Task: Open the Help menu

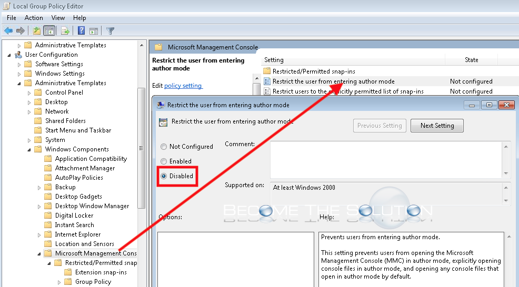Action: (79, 18)
